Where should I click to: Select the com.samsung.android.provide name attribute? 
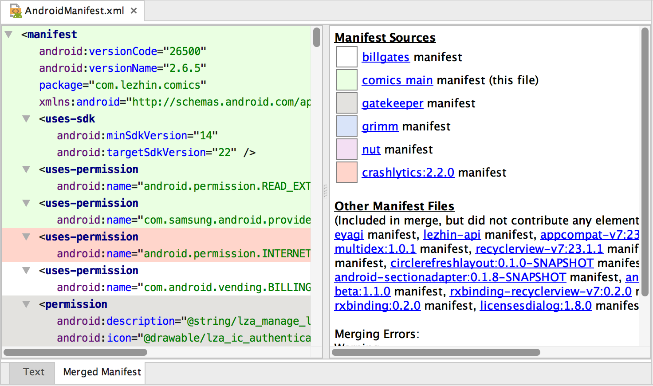pyautogui.click(x=184, y=220)
